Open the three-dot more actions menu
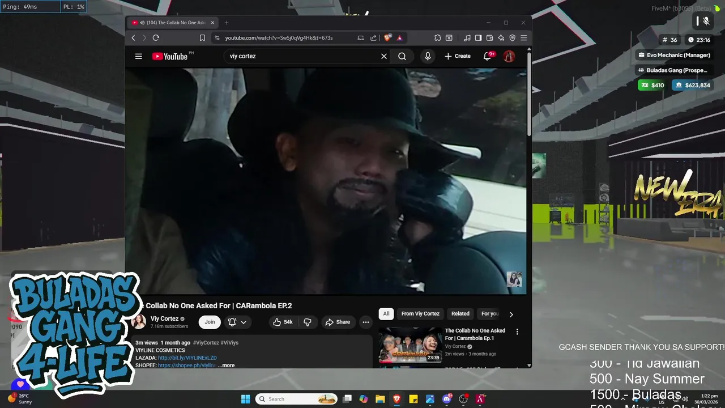Screen dimensions: 725x408 [366, 322]
